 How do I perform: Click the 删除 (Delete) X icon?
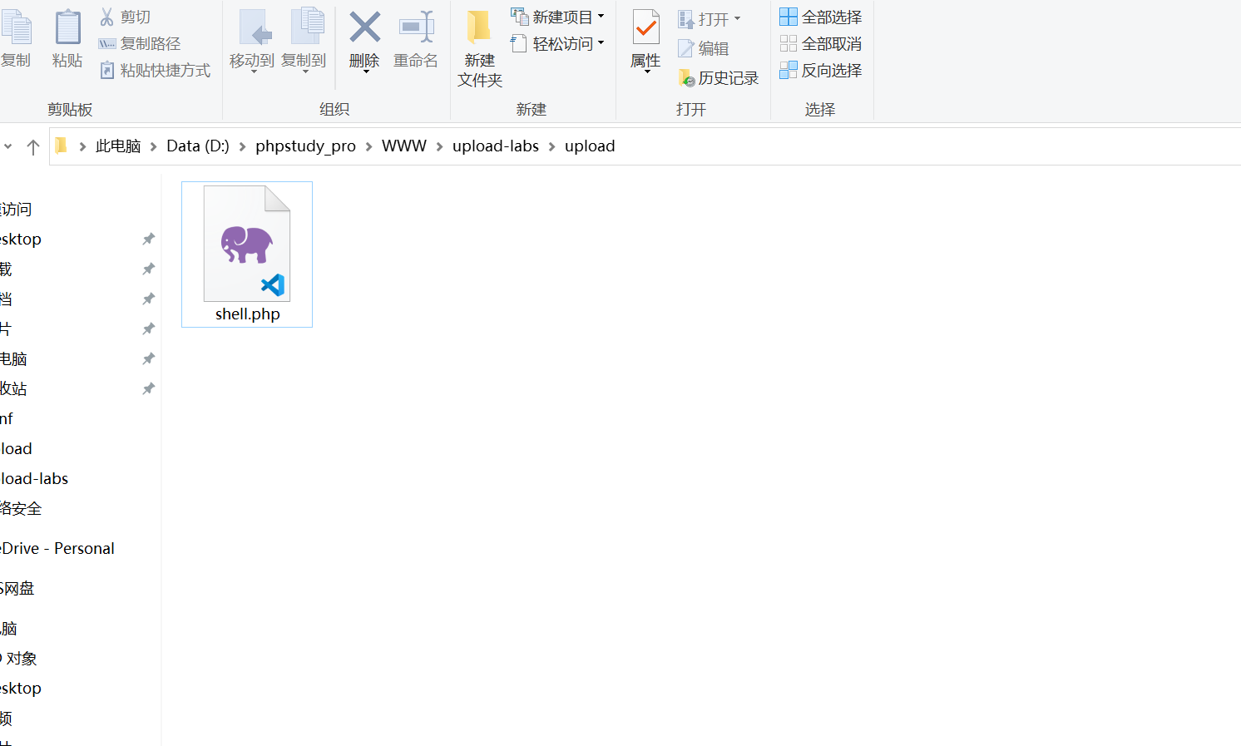pos(364,35)
